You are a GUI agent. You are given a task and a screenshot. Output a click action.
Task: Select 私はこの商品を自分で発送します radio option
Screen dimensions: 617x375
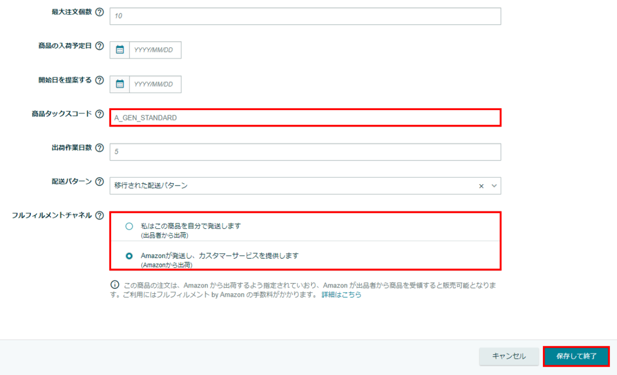click(x=129, y=226)
